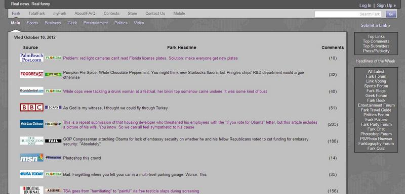This screenshot has height=194, width=405.
Task: Switch to the Video tab
Action: [139, 23]
